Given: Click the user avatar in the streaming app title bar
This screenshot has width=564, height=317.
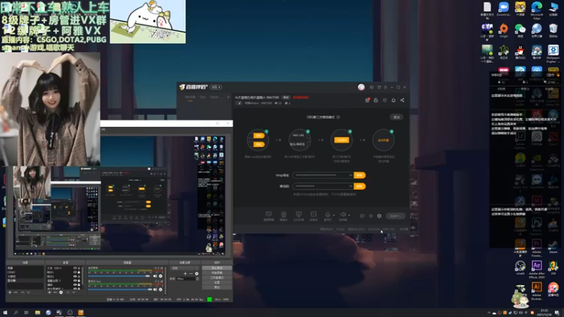Looking at the screenshot, I should pos(362,87).
